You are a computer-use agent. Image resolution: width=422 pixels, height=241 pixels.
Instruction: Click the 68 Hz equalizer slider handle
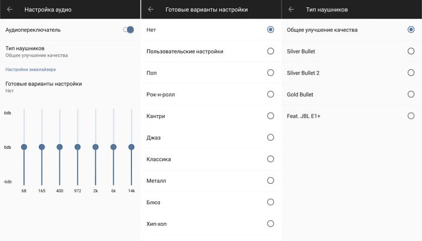point(24,147)
